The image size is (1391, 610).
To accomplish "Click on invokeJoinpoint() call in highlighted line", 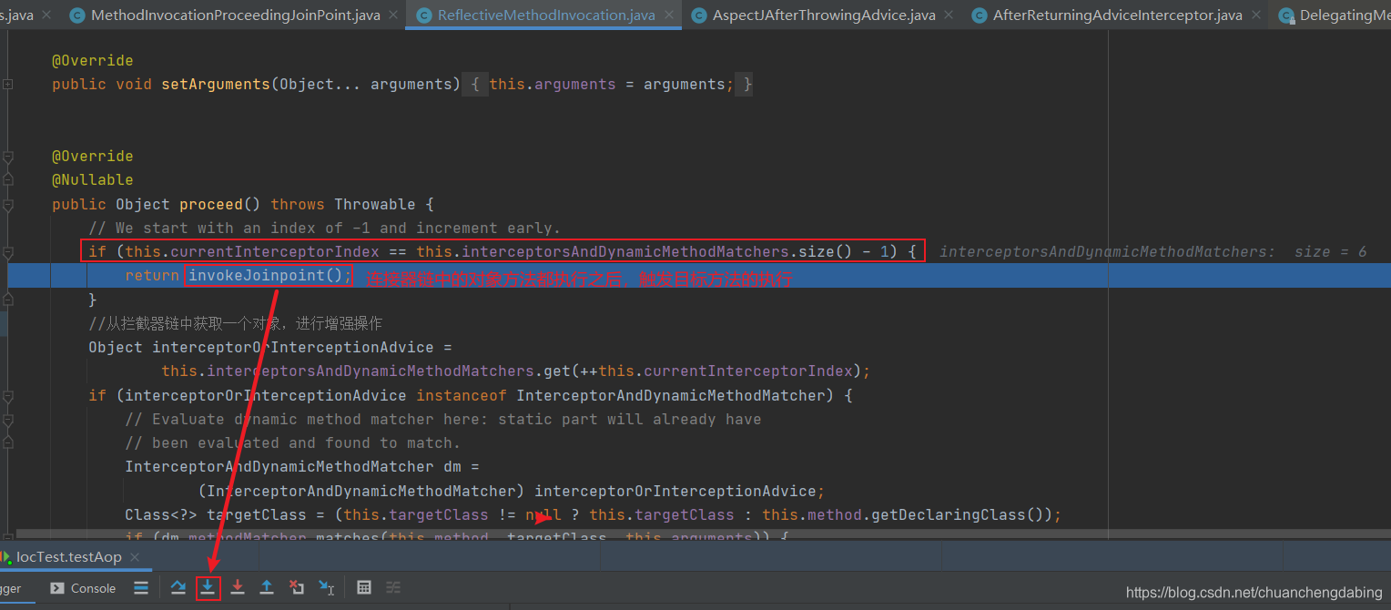I will 269,276.
